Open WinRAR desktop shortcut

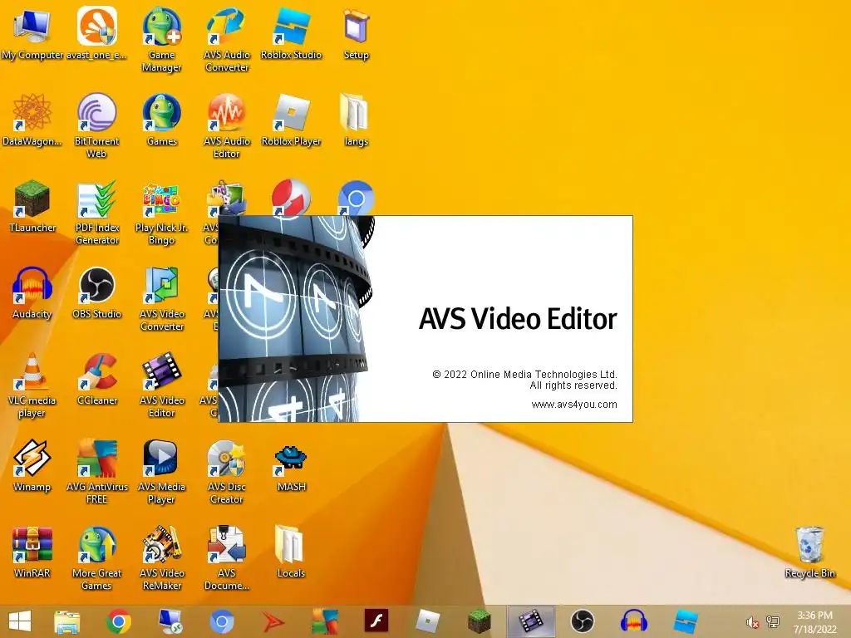click(32, 552)
